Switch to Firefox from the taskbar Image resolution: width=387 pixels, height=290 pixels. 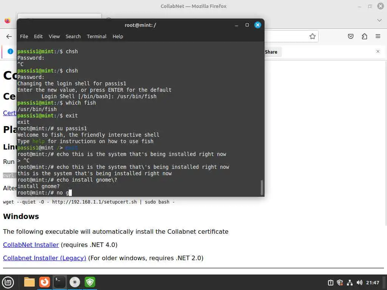point(45,282)
